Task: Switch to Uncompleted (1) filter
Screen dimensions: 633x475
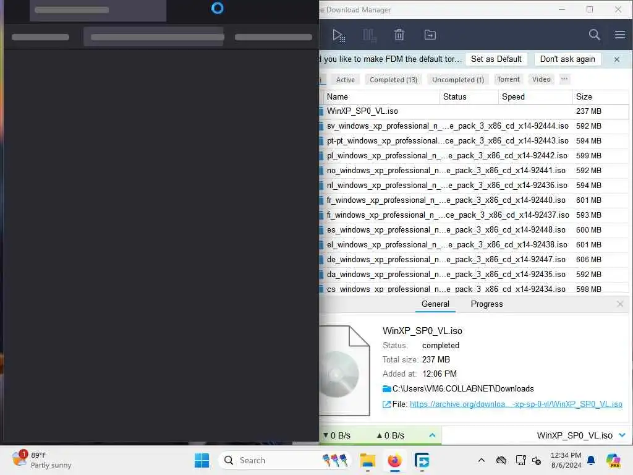Action: click(x=458, y=80)
